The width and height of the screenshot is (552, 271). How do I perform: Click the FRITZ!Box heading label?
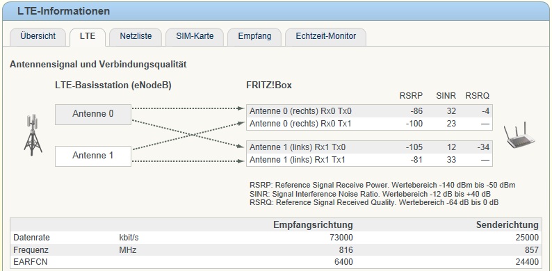[269, 85]
